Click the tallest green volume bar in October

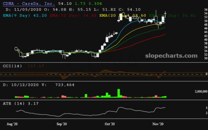[x=119, y=93]
